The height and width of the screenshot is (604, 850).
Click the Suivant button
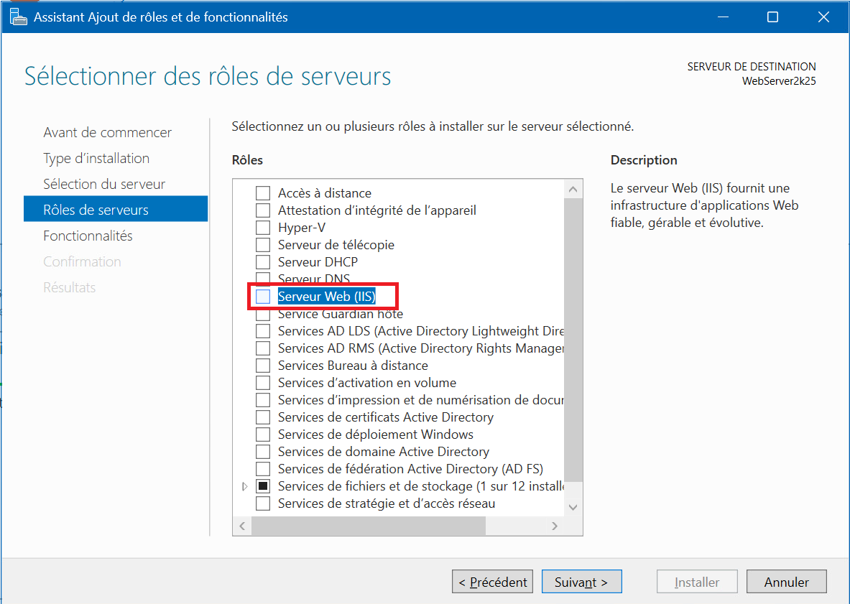(x=581, y=582)
